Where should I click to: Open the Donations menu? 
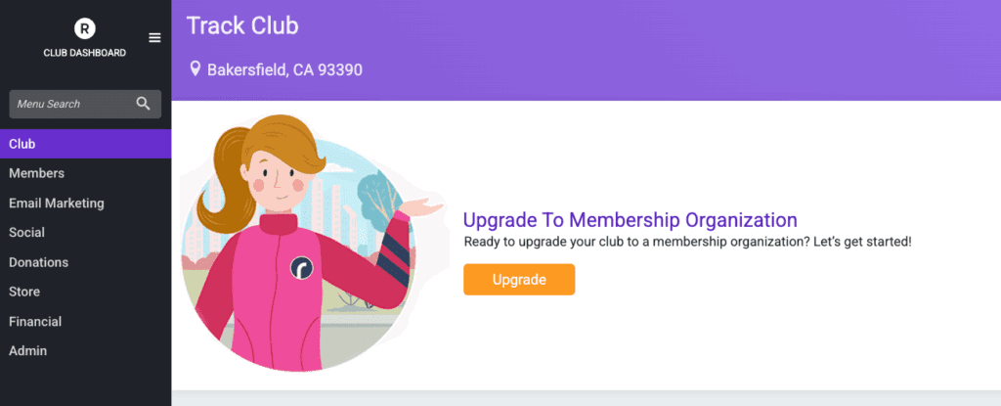pyautogui.click(x=38, y=262)
